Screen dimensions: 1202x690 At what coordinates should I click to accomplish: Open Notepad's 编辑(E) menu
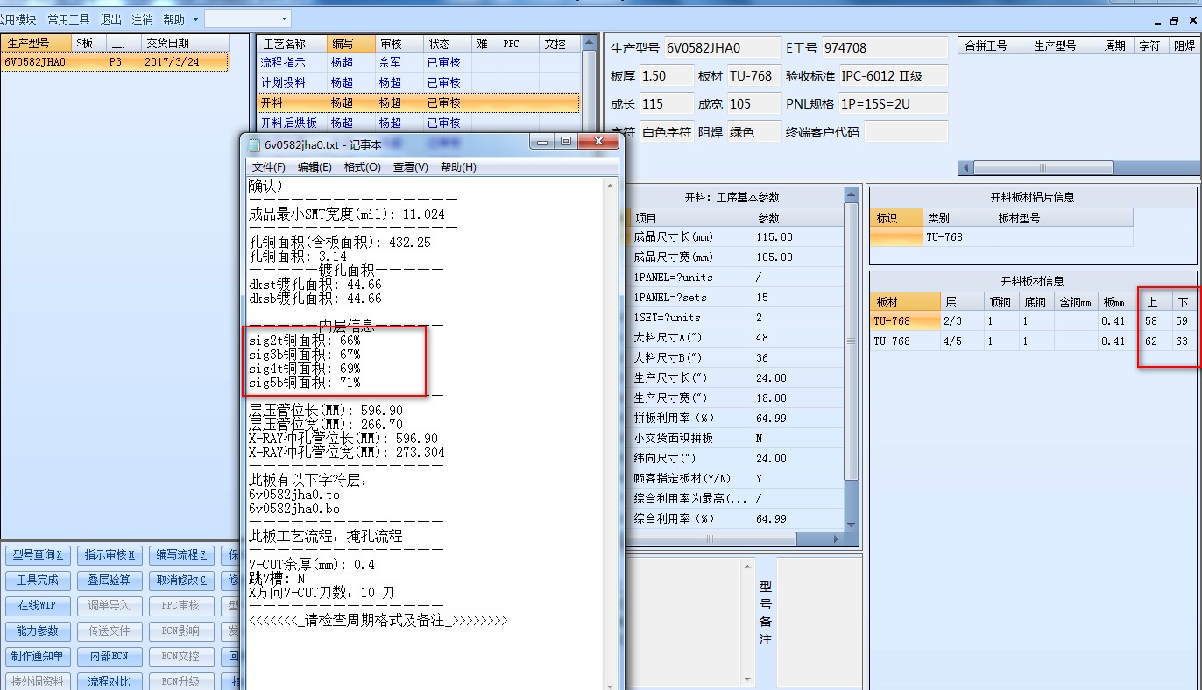tap(315, 166)
